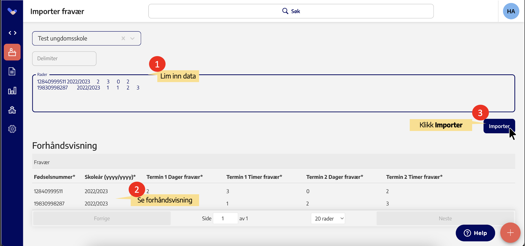Open the documents icon in the sidebar
The image size is (525, 246).
12,71
